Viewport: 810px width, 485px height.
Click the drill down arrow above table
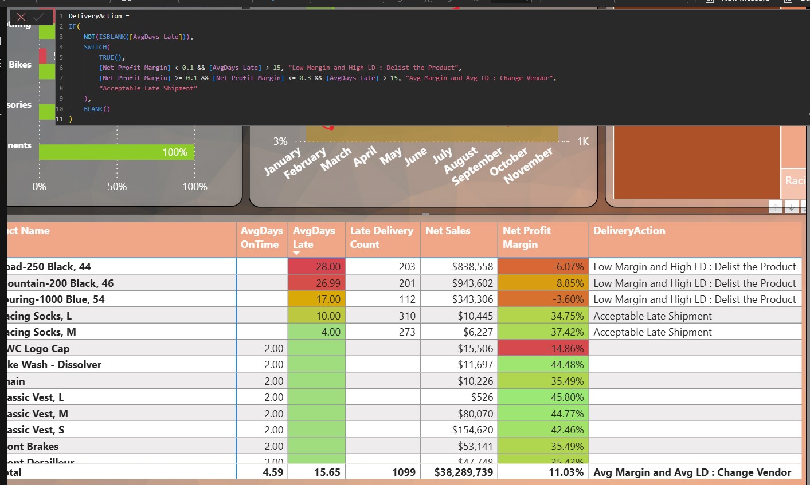point(792,207)
